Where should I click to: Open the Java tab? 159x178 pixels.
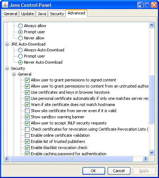[42, 14]
